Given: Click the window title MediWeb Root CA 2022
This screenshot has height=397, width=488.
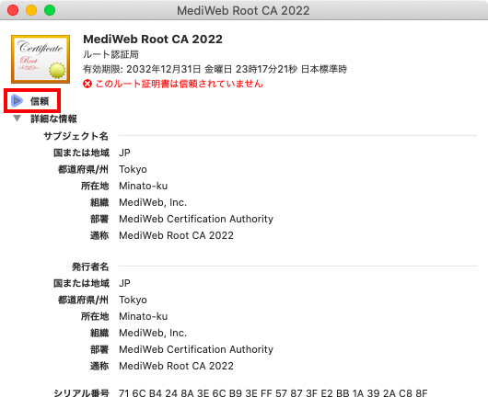Looking at the screenshot, I should [x=243, y=10].
